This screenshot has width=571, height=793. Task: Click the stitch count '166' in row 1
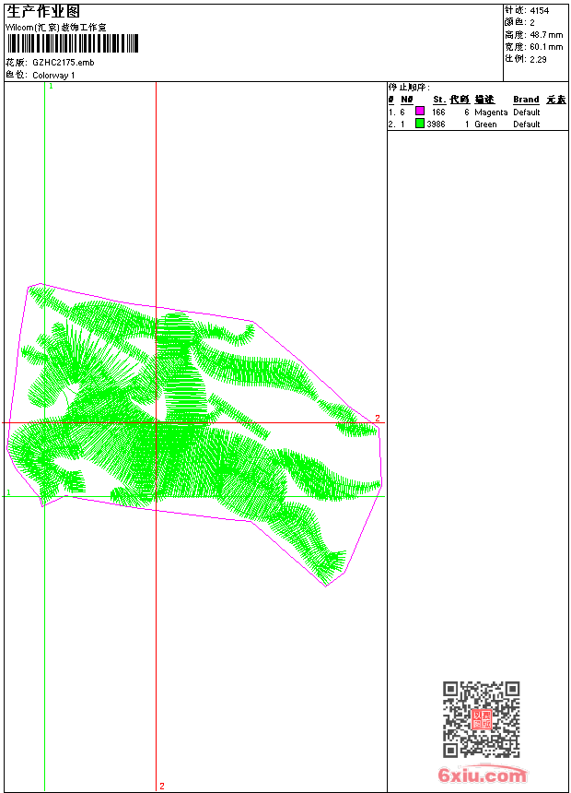[x=438, y=112]
